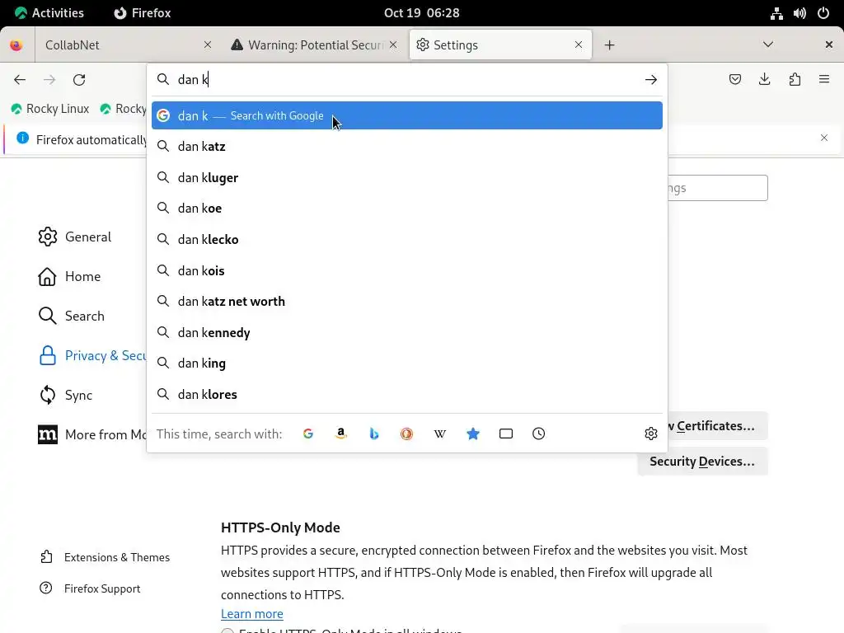Click the Find in Settings search box
The height and width of the screenshot is (633, 844).
(718, 188)
